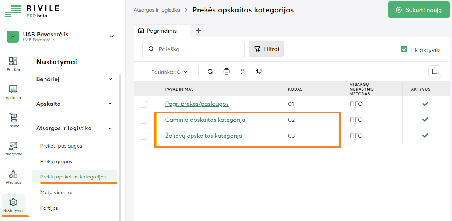Go to Pirkimai cart icon

13,120
